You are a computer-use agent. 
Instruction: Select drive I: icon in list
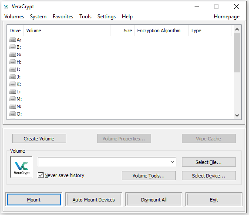click(13, 69)
